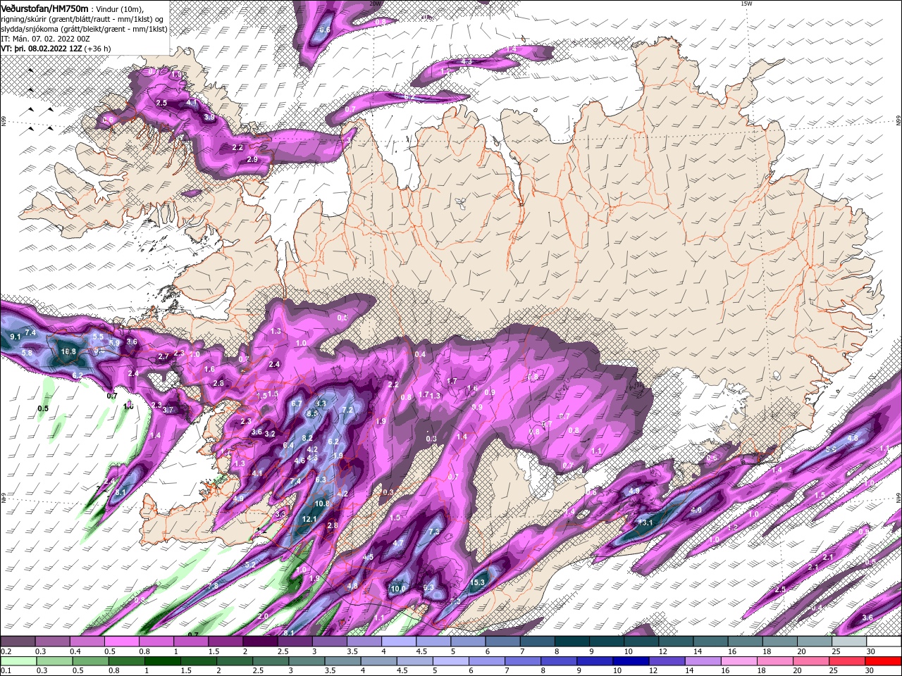Screen dimensions: 902x676
Task: Click the '30' label ending the snow legend row
Action: 871,651
